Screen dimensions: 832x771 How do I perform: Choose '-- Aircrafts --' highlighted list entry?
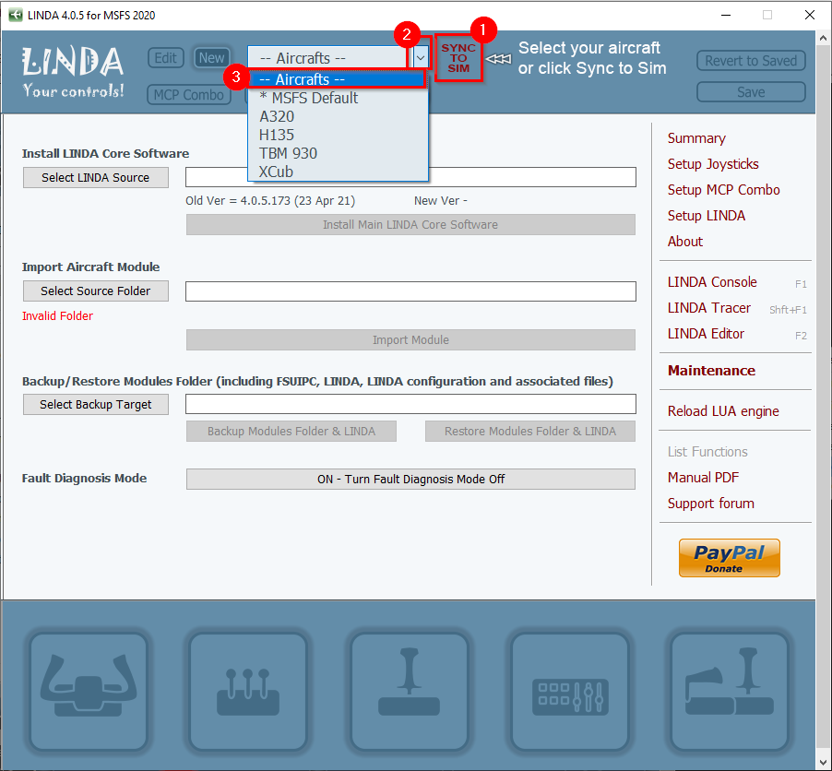tap(338, 79)
